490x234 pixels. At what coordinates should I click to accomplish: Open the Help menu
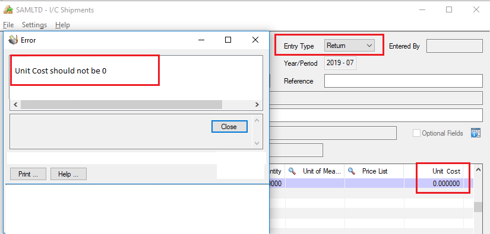[x=62, y=25]
